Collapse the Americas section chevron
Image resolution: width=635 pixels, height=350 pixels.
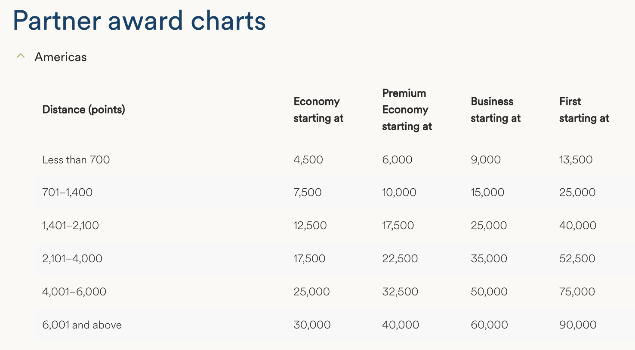pos(20,56)
